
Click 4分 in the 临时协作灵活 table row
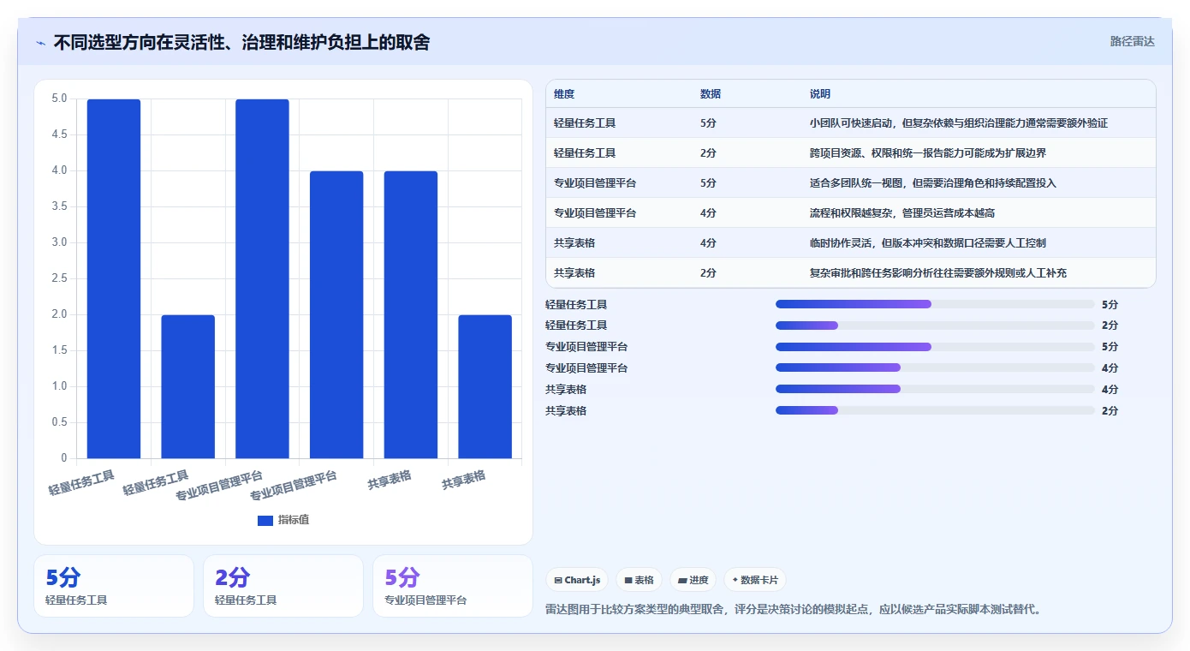click(708, 243)
